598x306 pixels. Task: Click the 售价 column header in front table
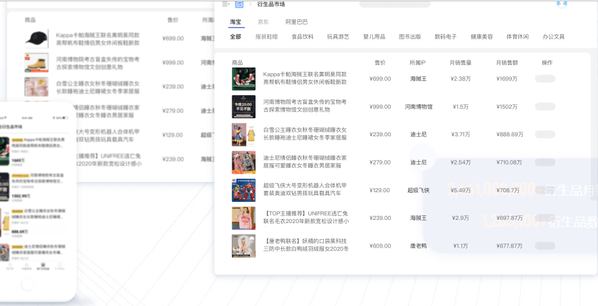coord(380,62)
